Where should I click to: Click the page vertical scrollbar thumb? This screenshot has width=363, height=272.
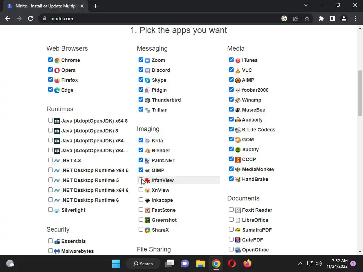[360, 93]
